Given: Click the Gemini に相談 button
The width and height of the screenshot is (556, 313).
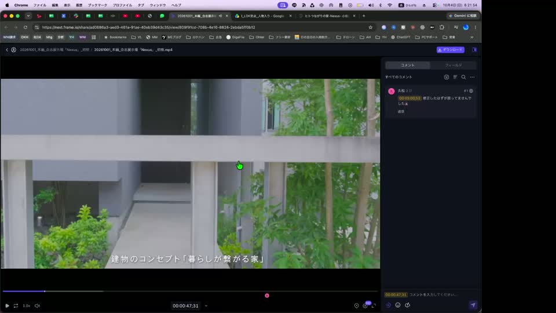Looking at the screenshot, I should click(462, 16).
